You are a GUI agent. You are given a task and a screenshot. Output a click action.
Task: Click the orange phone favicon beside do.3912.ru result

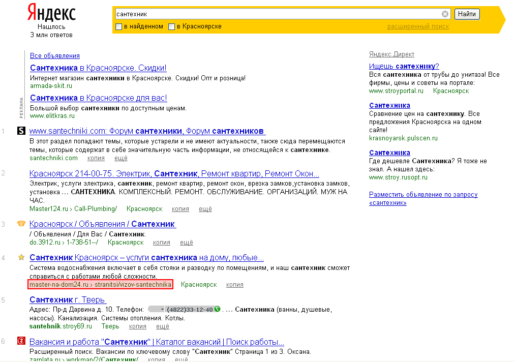pos(21,224)
